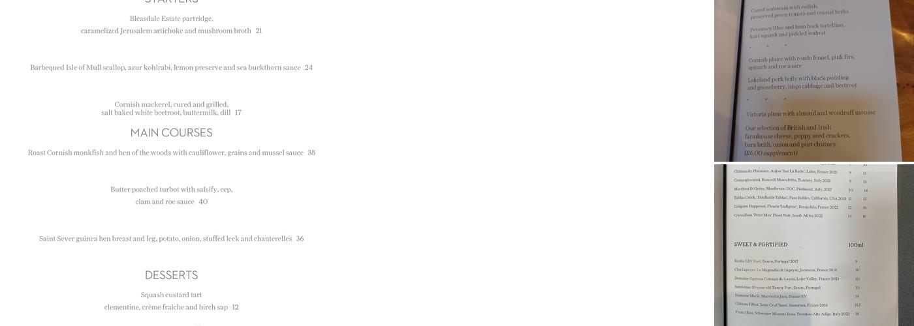Select the Roast Cornish monkfish dish line

click(172, 153)
